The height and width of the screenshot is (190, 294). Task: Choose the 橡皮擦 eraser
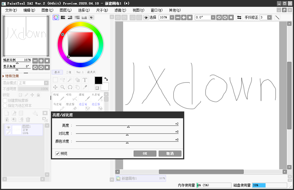(x=71, y=106)
